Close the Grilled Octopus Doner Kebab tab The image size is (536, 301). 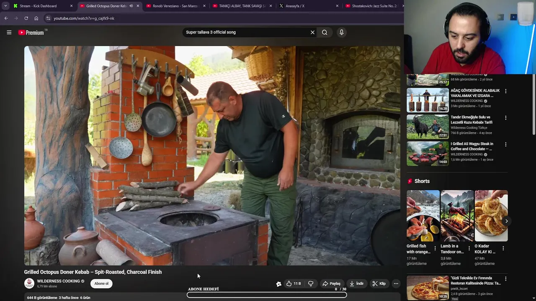coord(138,6)
